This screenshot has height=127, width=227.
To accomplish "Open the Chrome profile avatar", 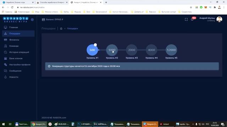I will point(219,7).
